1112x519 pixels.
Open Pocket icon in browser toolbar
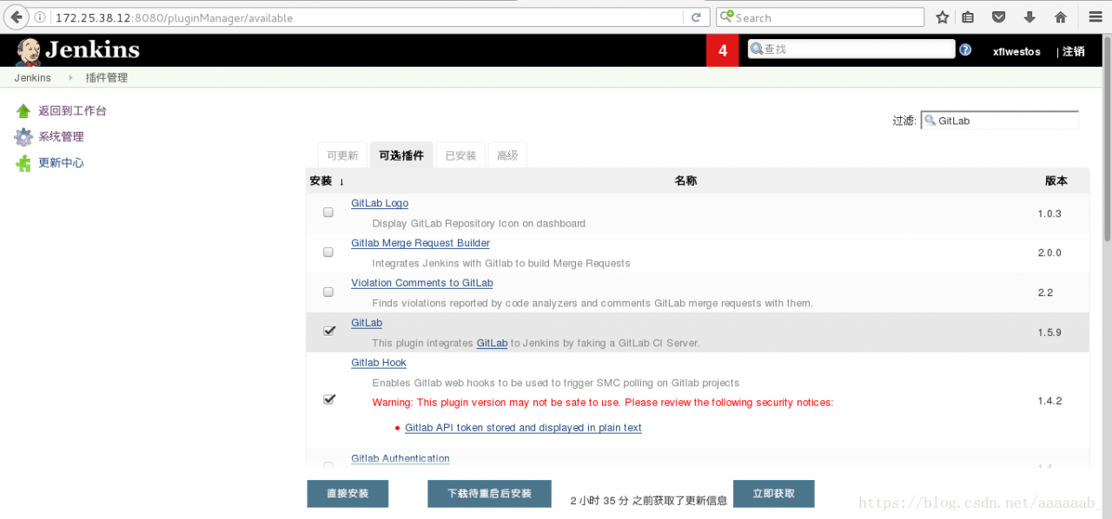pyautogui.click(x=999, y=17)
